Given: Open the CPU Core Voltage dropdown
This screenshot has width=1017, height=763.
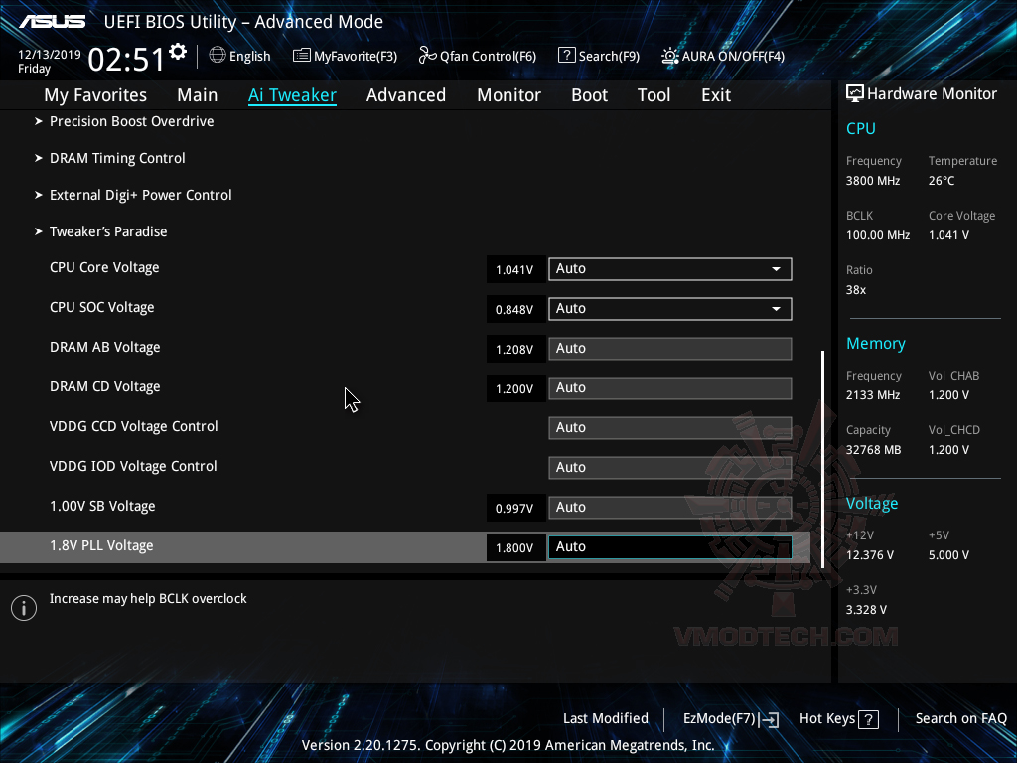Looking at the screenshot, I should [x=776, y=268].
